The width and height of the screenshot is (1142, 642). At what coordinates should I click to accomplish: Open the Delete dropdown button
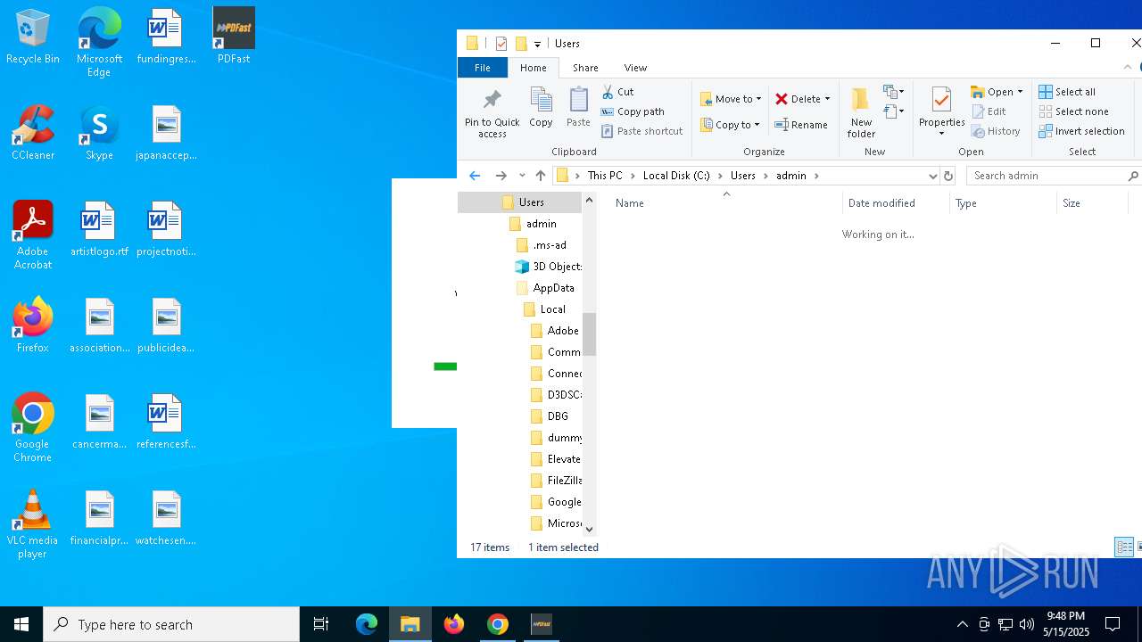[802, 99]
